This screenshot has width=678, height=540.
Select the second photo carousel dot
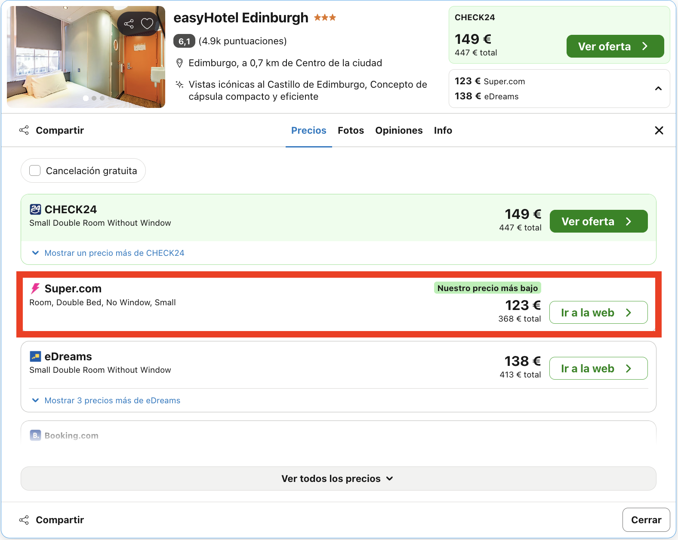pyautogui.click(x=94, y=98)
